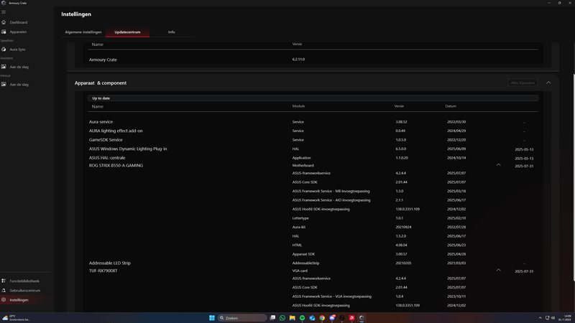Collapse the ROG STRIX B550-A GAMING module list
This screenshot has width=575, height=323.
click(498, 165)
